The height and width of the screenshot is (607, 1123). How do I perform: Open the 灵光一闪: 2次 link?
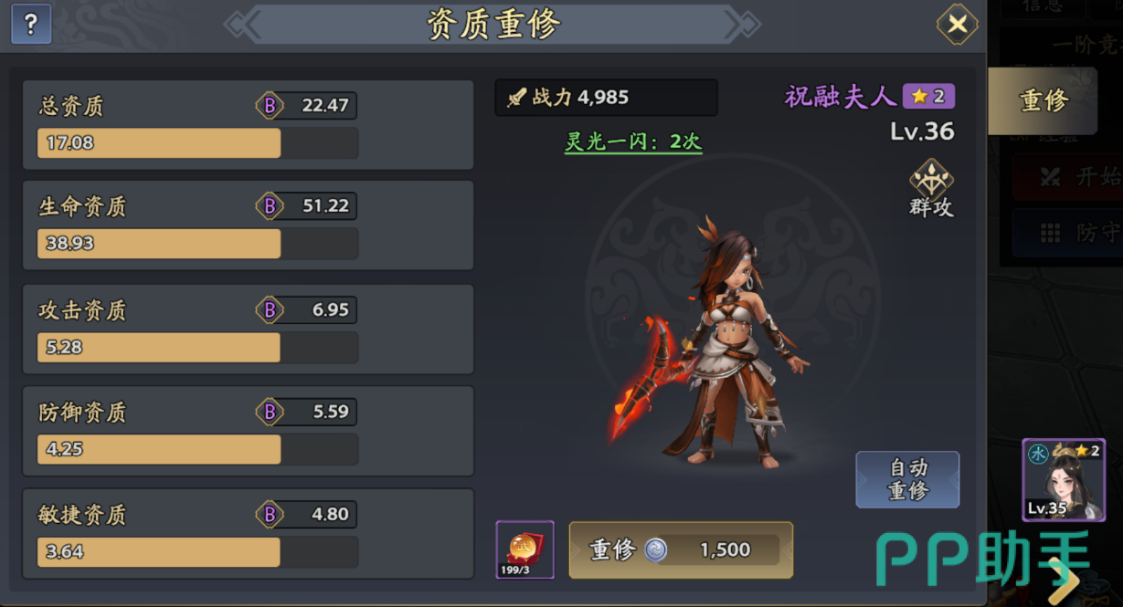click(x=633, y=141)
